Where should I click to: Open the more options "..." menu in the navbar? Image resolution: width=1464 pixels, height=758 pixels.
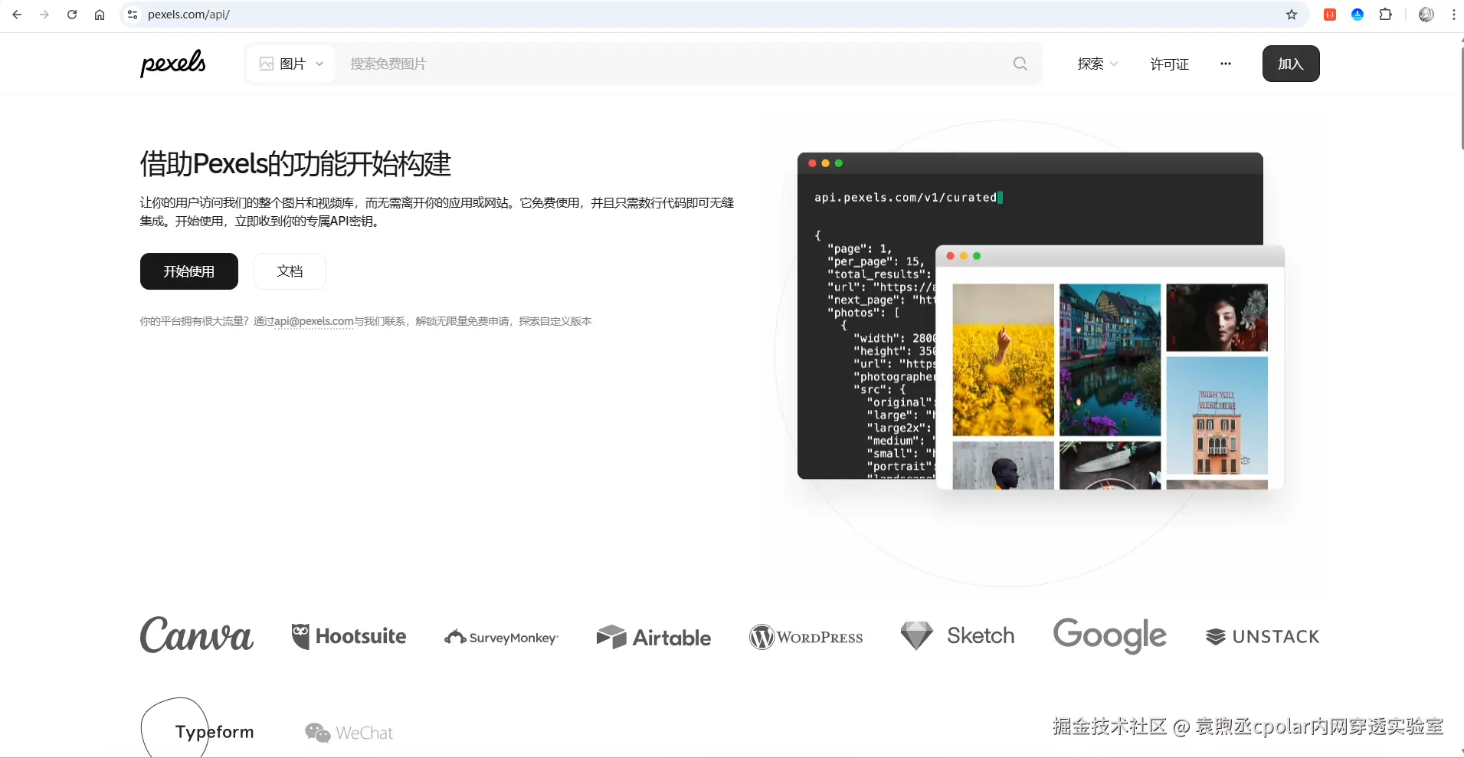1224,64
